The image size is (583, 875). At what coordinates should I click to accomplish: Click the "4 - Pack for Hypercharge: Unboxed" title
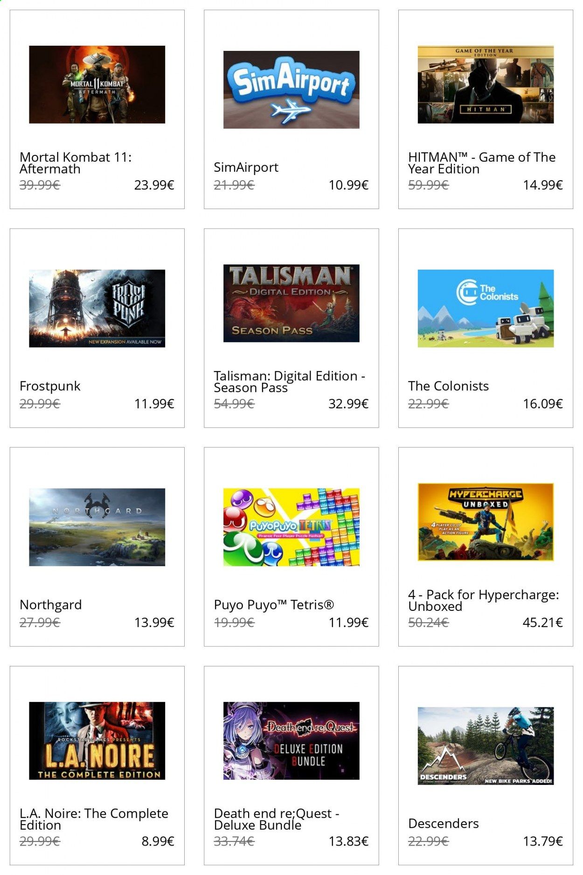point(484,601)
